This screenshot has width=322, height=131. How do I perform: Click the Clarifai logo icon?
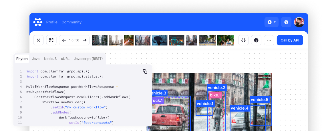pos(38,22)
